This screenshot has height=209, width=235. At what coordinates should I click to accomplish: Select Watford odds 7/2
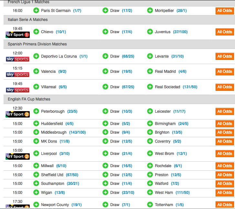pos(175,184)
